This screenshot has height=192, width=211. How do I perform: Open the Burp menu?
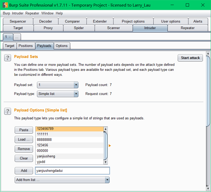[6, 13]
